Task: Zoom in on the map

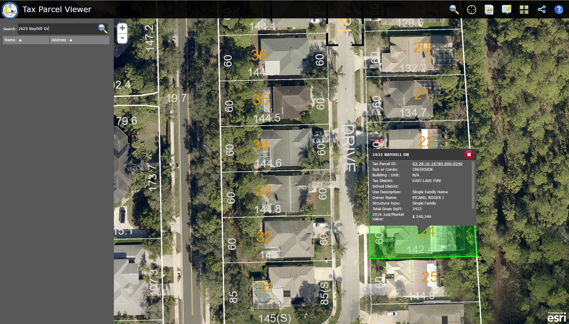Action: 122,28
